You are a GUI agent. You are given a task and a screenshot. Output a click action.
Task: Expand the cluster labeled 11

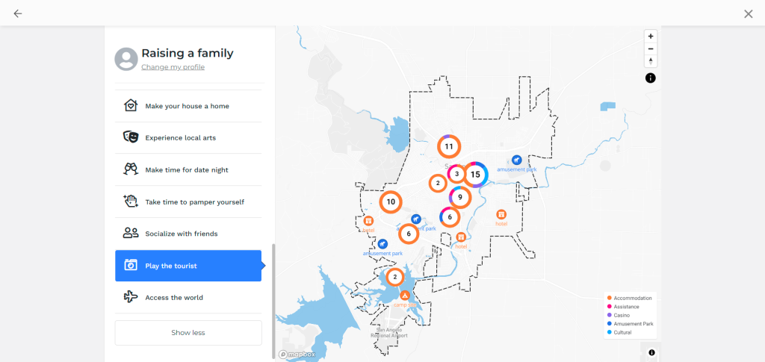pos(449,146)
